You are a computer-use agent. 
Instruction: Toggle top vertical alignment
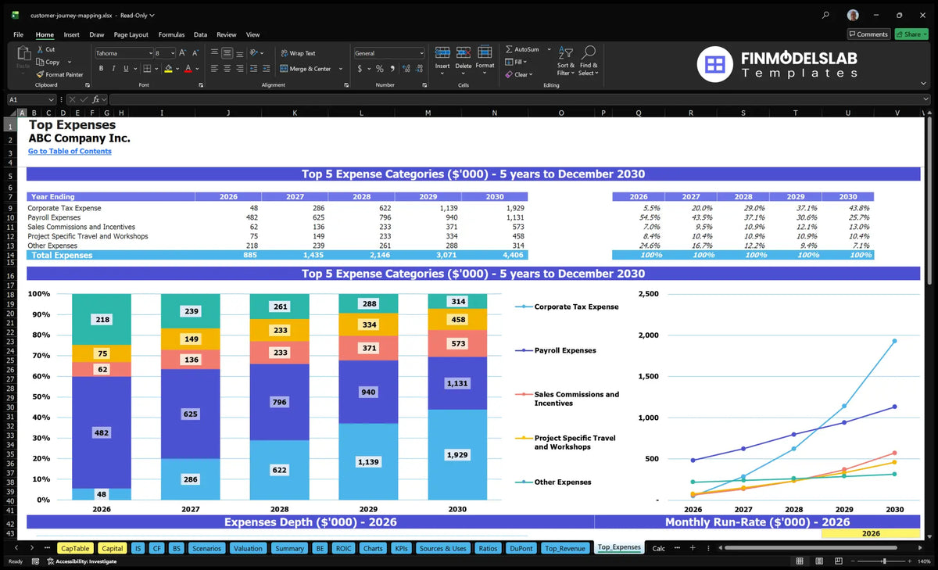click(x=214, y=53)
